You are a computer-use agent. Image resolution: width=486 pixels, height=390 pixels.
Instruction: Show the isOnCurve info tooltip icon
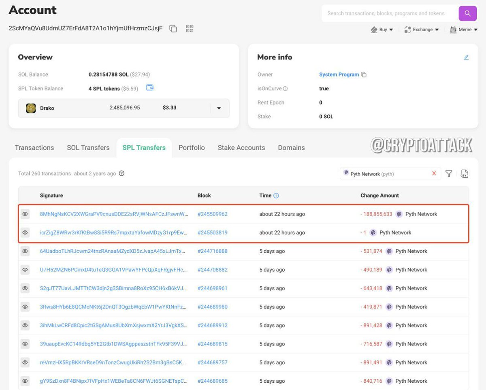coord(285,89)
